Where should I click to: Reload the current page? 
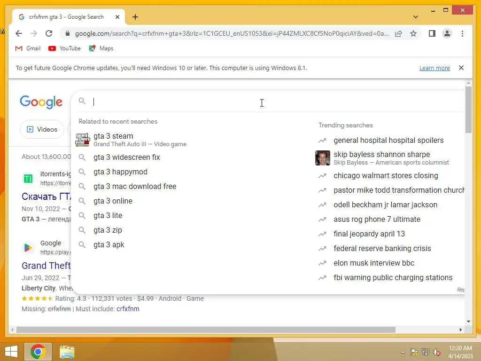pos(49,33)
